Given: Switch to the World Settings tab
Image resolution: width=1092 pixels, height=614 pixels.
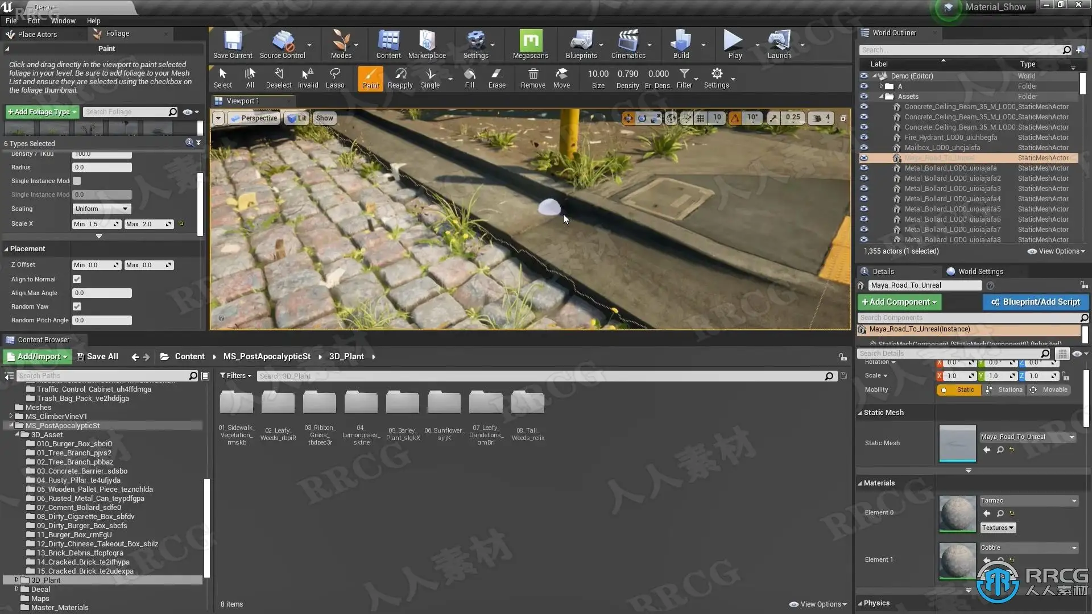Looking at the screenshot, I should pyautogui.click(x=980, y=271).
